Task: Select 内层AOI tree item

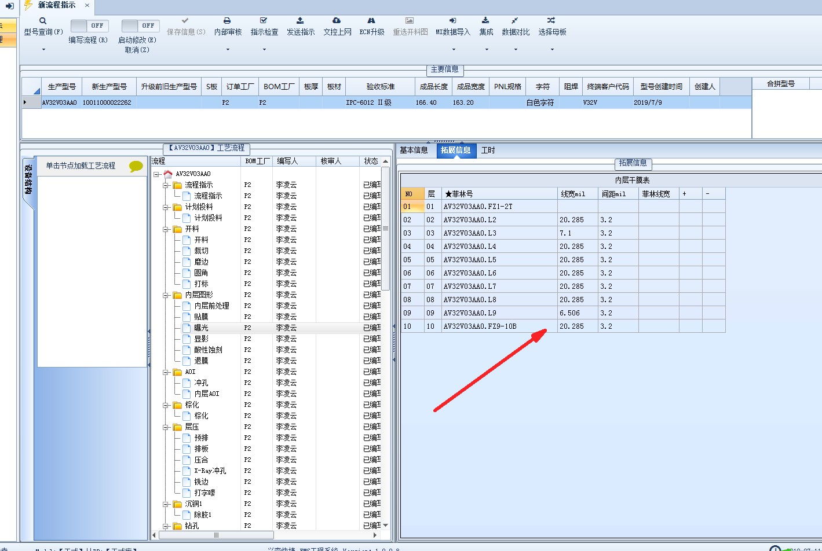Action: [x=207, y=394]
